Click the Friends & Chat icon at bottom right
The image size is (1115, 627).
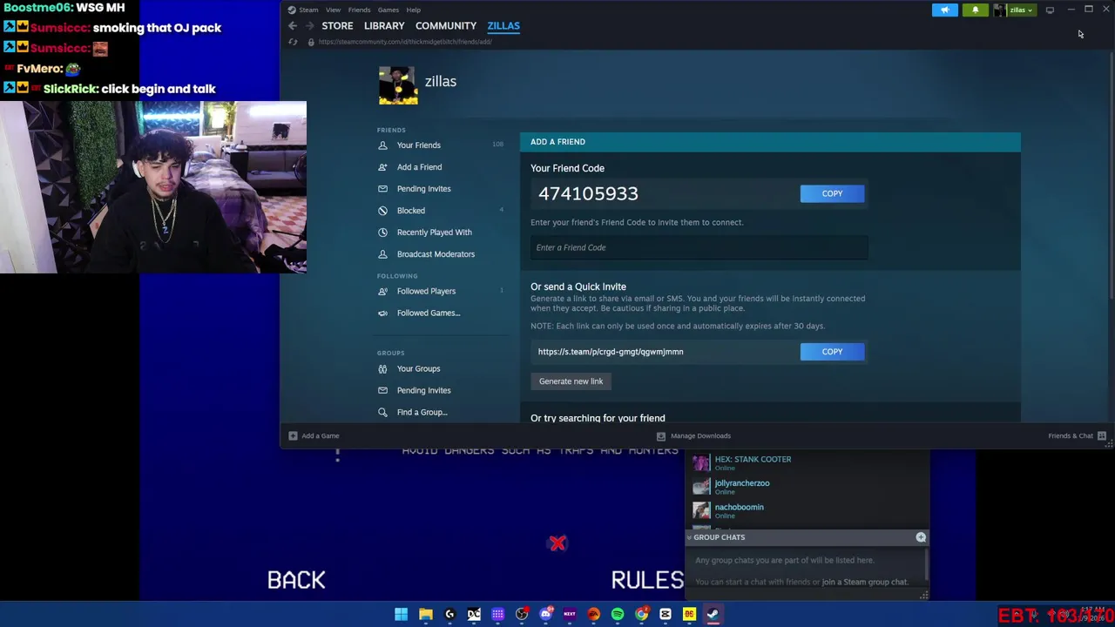click(1102, 435)
